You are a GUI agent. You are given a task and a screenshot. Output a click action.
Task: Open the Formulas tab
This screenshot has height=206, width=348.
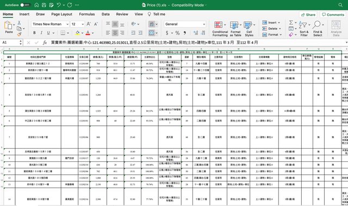click(x=87, y=14)
